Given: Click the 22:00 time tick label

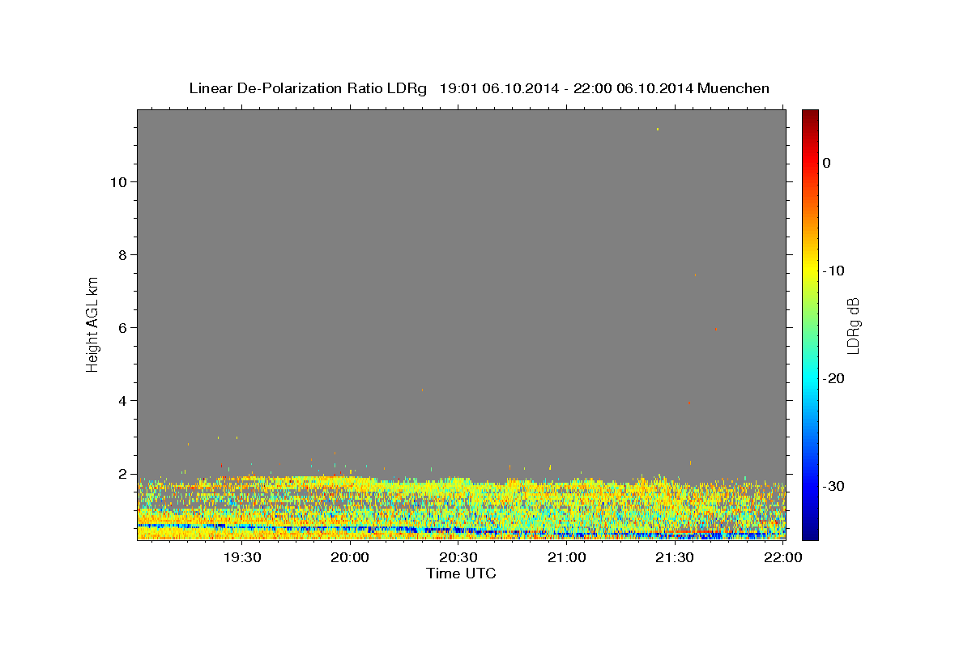Looking at the screenshot, I should coord(783,557).
